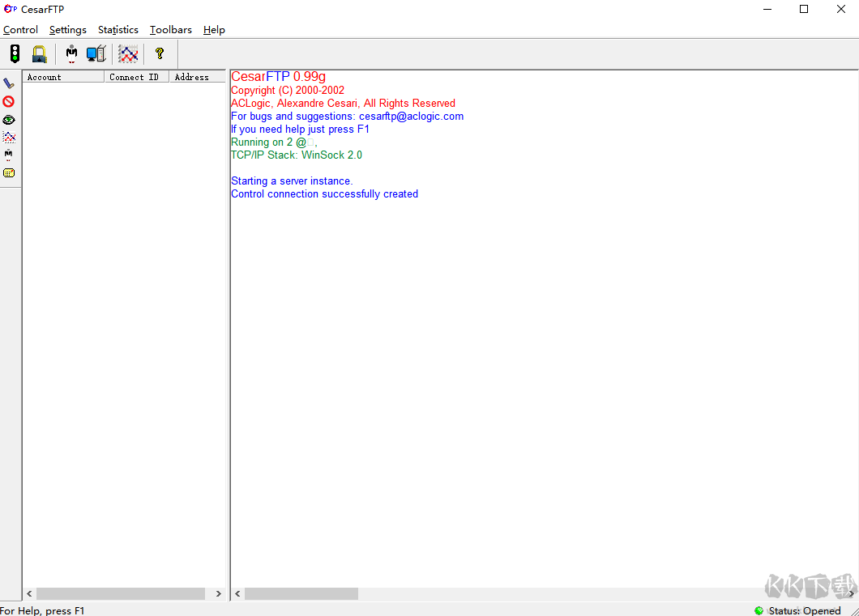The width and height of the screenshot is (859, 616).
Task: Click the small person icon in left sidebar
Action: tap(9, 155)
